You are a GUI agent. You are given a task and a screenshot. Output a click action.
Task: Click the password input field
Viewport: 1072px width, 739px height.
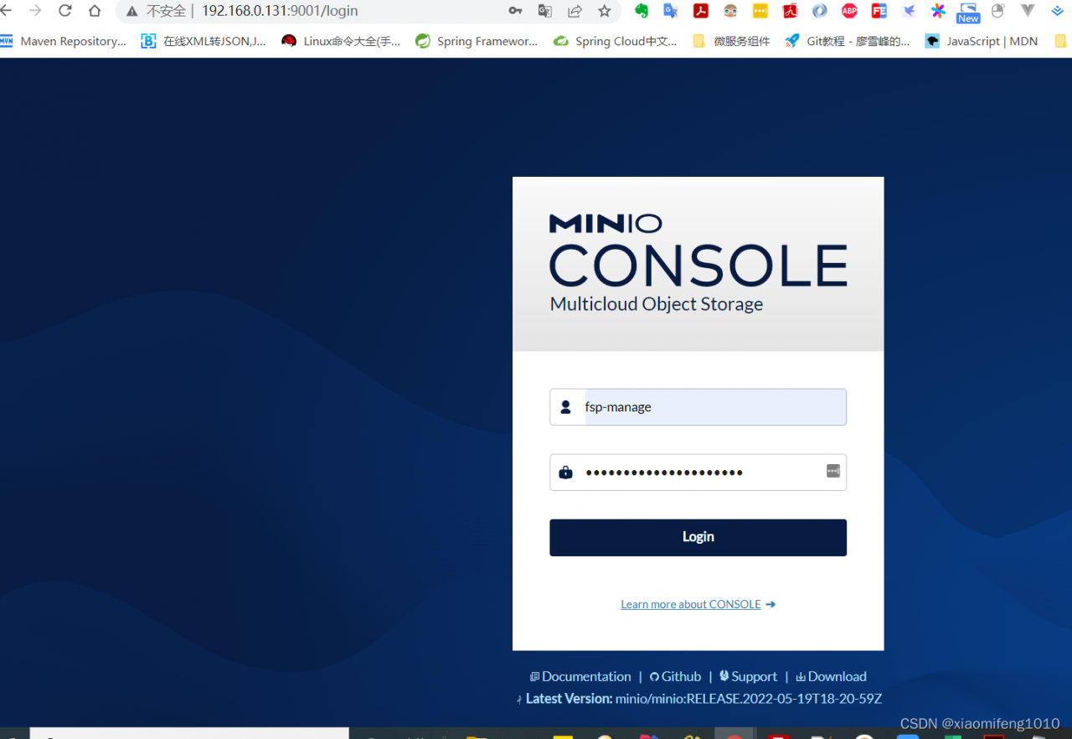[698, 473]
